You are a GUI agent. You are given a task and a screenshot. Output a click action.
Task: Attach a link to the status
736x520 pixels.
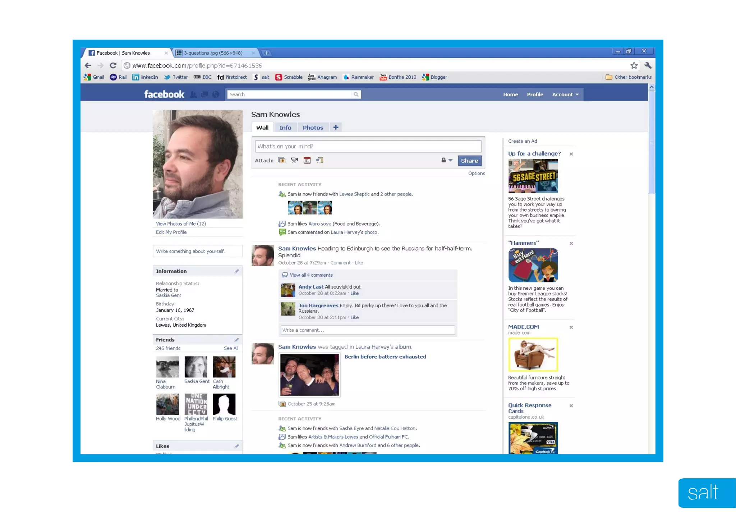pyautogui.click(x=319, y=160)
